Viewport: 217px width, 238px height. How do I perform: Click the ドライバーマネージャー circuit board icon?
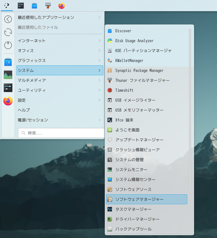[110, 219]
